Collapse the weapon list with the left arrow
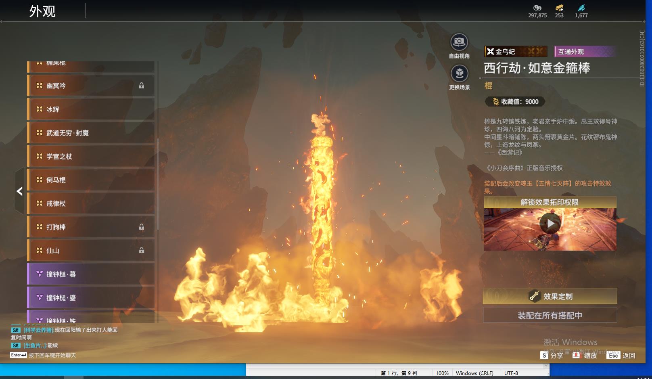This screenshot has width=652, height=379. click(20, 191)
